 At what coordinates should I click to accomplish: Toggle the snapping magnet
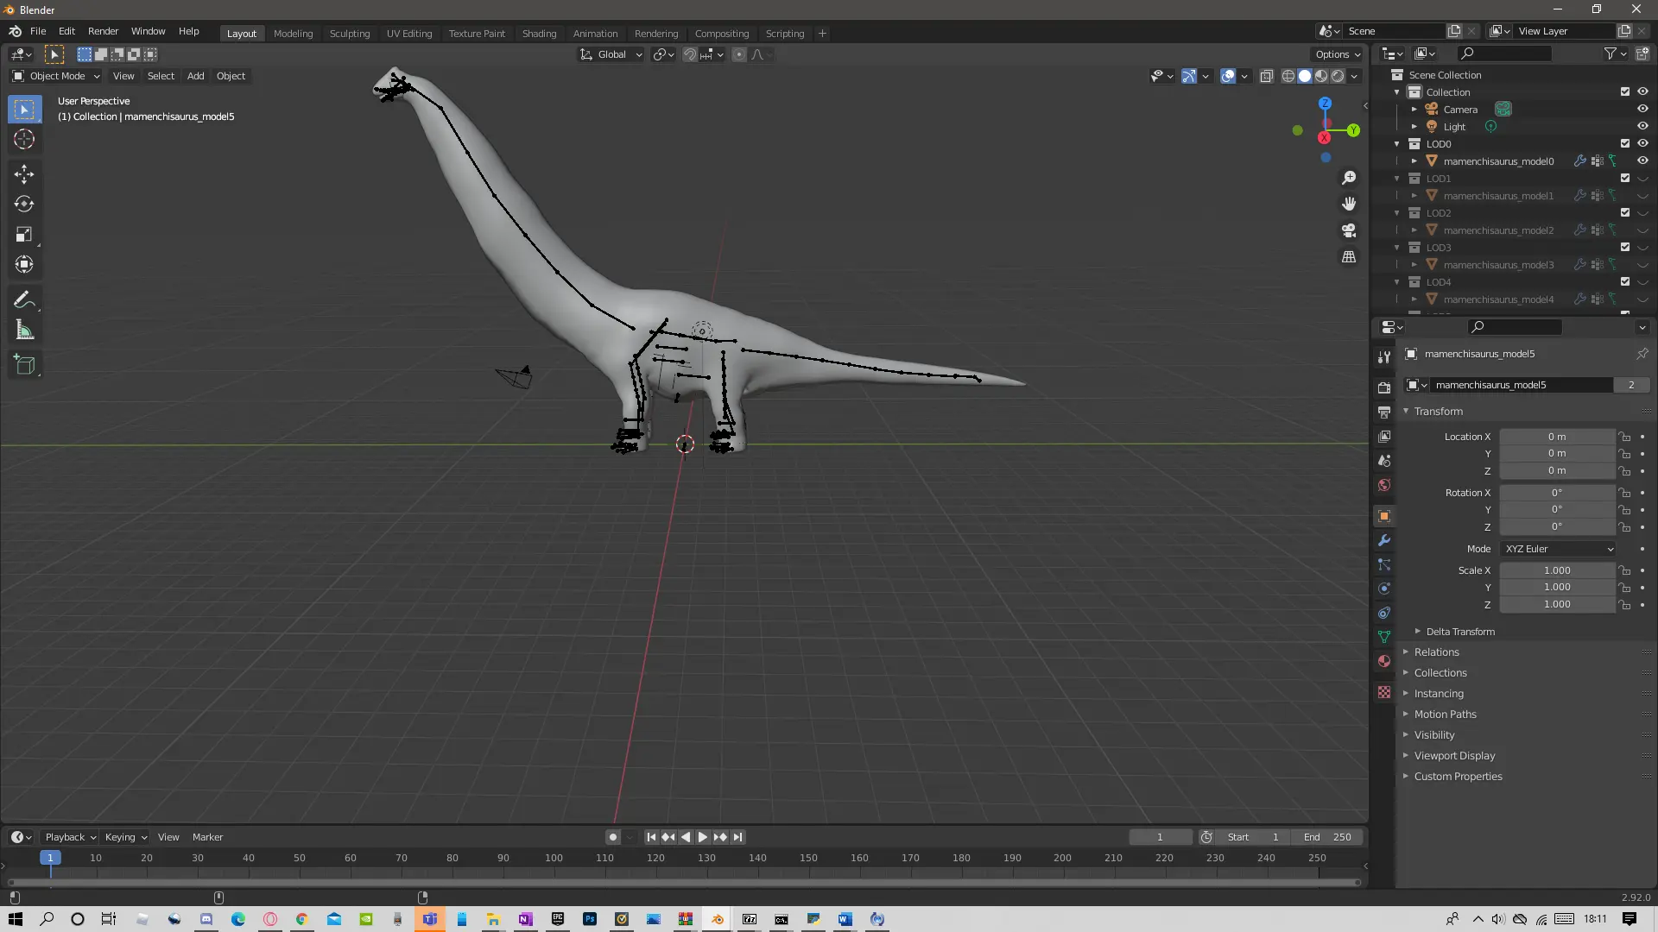[689, 54]
